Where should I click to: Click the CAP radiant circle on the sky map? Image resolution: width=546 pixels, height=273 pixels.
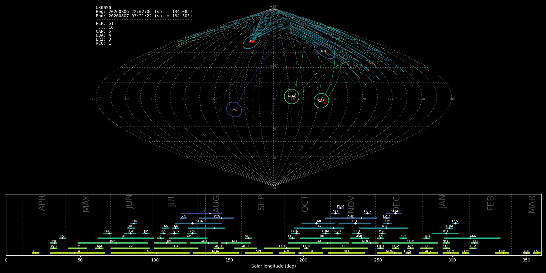coord(321,101)
